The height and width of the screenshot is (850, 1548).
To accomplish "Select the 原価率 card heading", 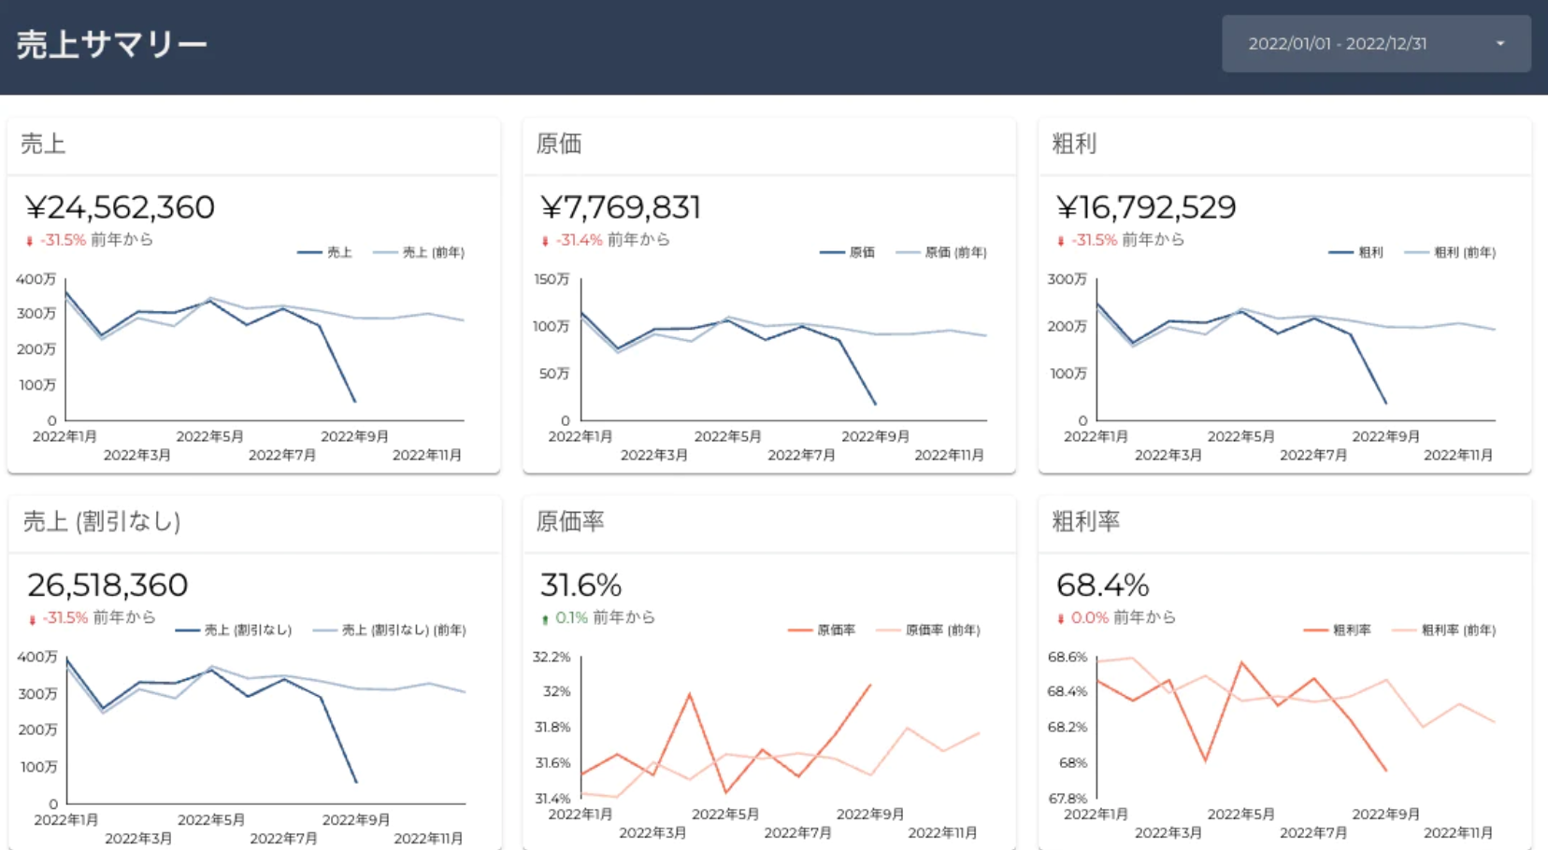I will [x=570, y=521].
